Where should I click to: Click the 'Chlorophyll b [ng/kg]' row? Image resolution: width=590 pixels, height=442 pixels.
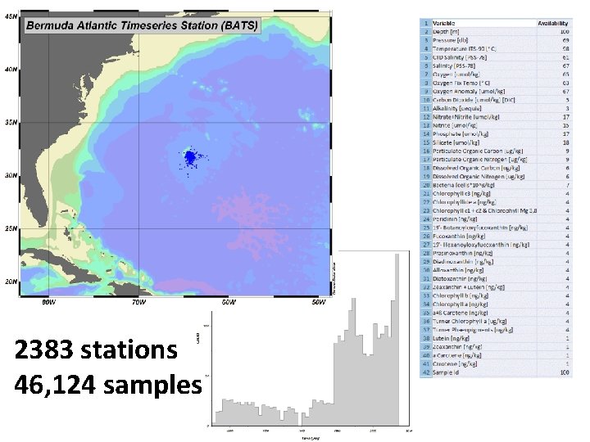[x=496, y=295]
